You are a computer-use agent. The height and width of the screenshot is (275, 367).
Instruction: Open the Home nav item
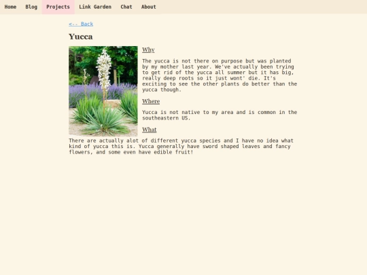[10, 7]
